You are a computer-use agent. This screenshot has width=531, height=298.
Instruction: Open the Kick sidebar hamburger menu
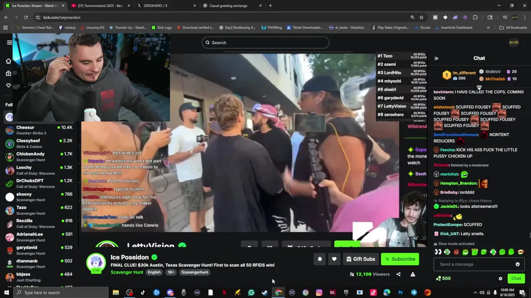pyautogui.click(x=9, y=42)
